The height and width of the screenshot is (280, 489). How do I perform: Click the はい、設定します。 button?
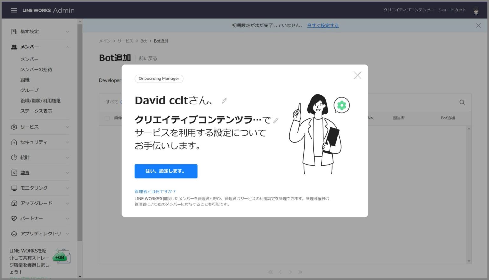166,171
